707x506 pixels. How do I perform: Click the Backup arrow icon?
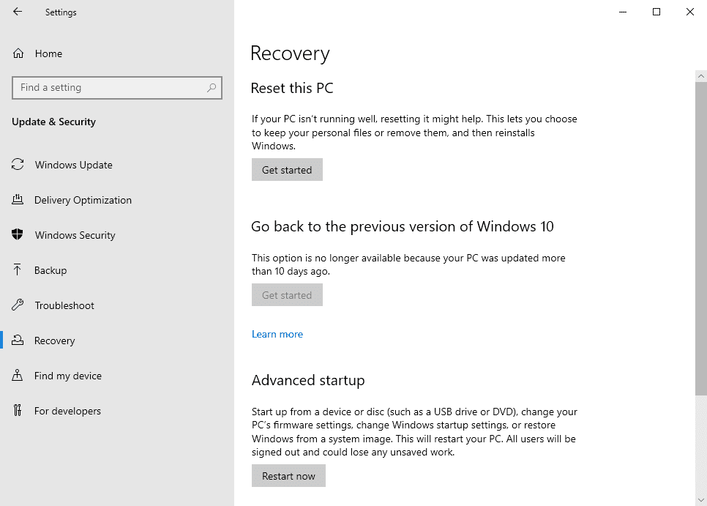click(17, 269)
